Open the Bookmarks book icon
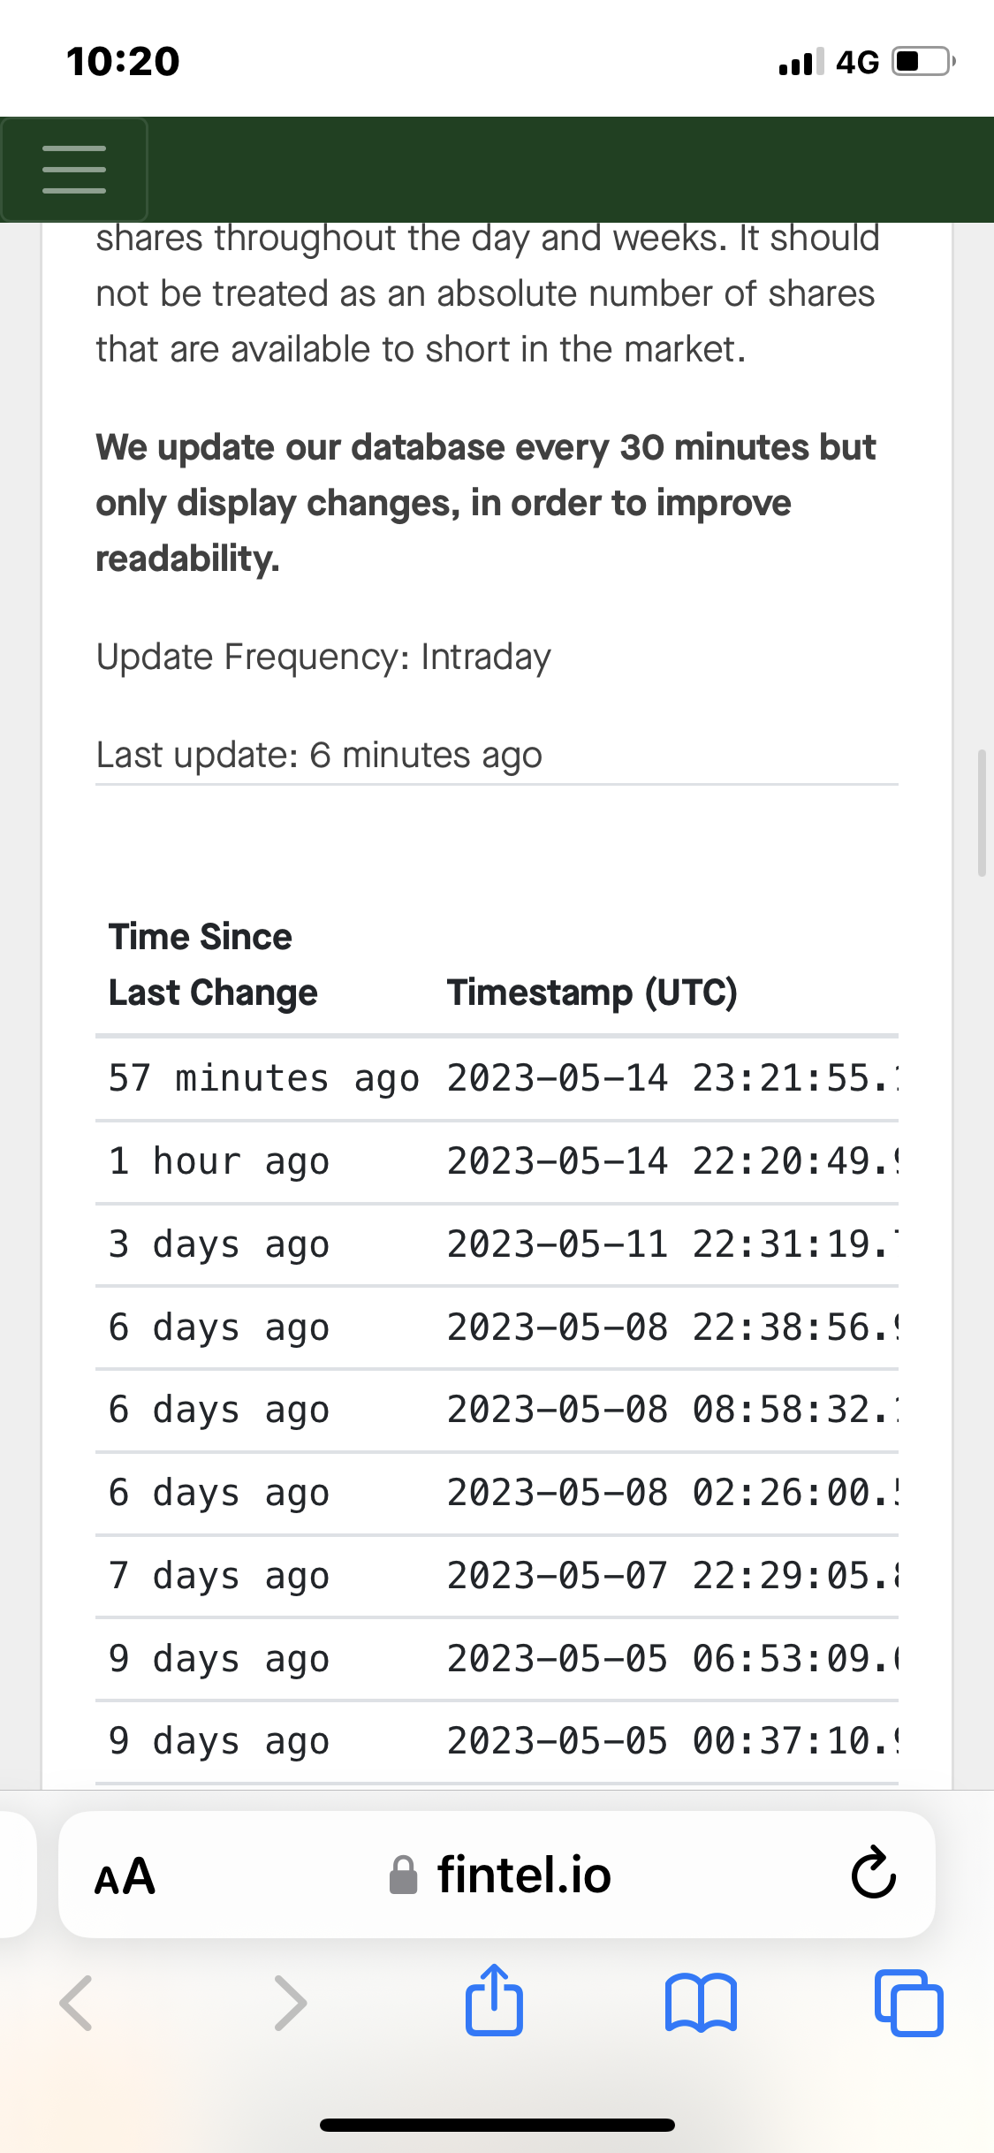994x2153 pixels. click(700, 2002)
